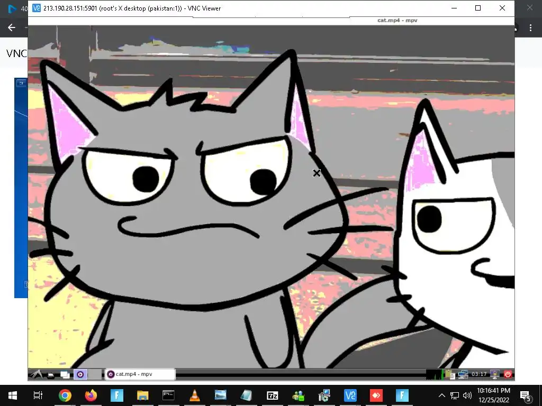Open the Windows notification center
Screen dimensions: 542x406
coord(525,396)
